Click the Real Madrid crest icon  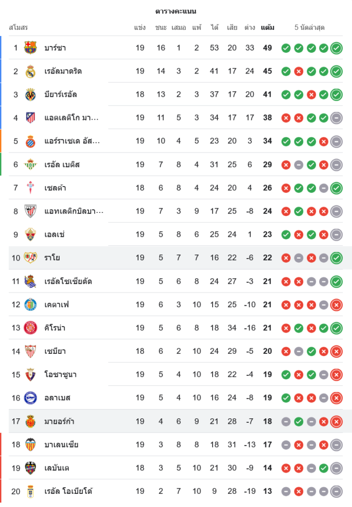tap(30, 71)
